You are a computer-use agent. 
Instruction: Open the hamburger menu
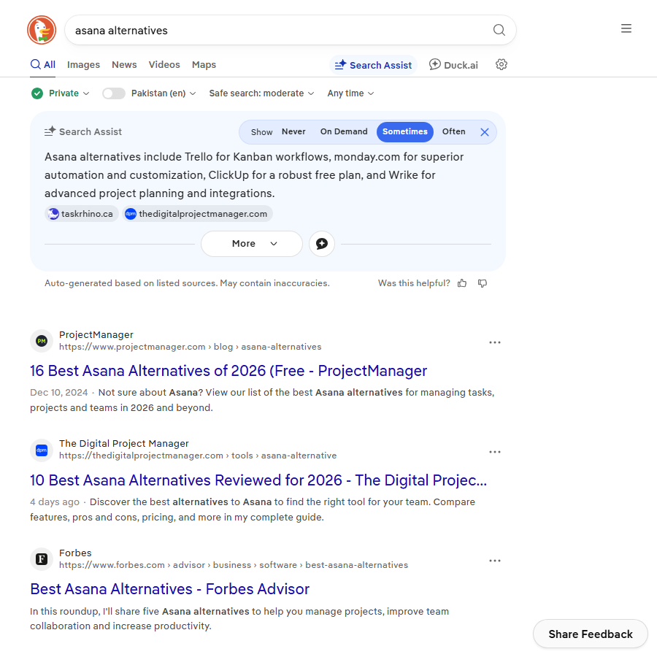click(626, 28)
